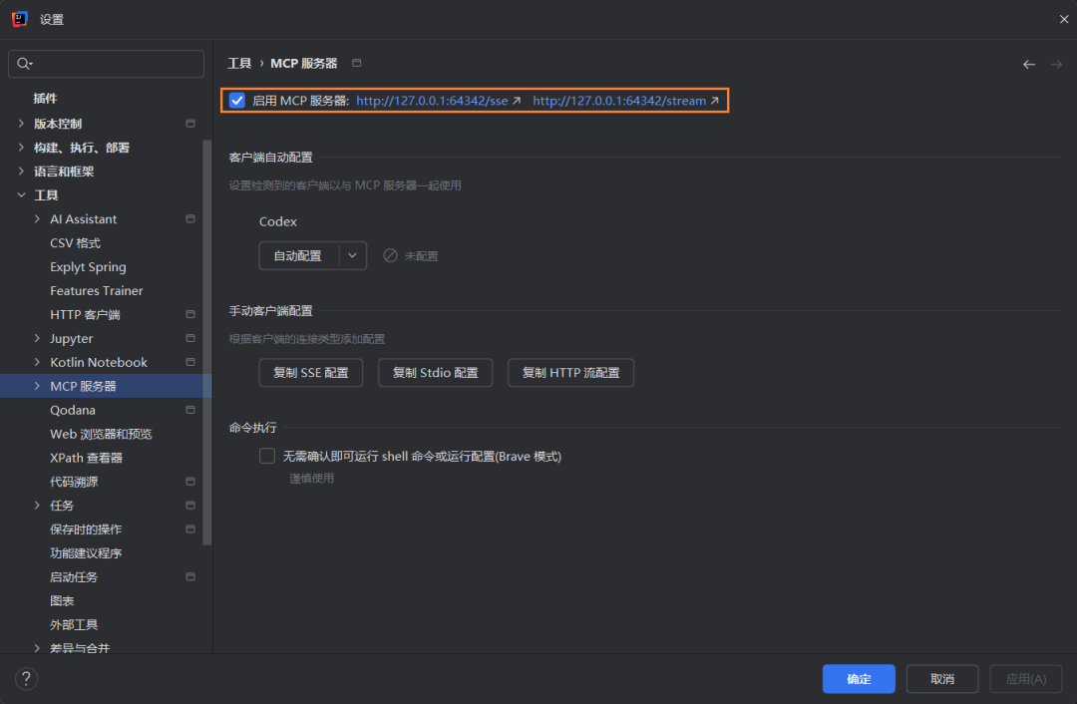1077x704 pixels.
Task: Click the 工具 breadcrumb in header
Action: click(239, 63)
